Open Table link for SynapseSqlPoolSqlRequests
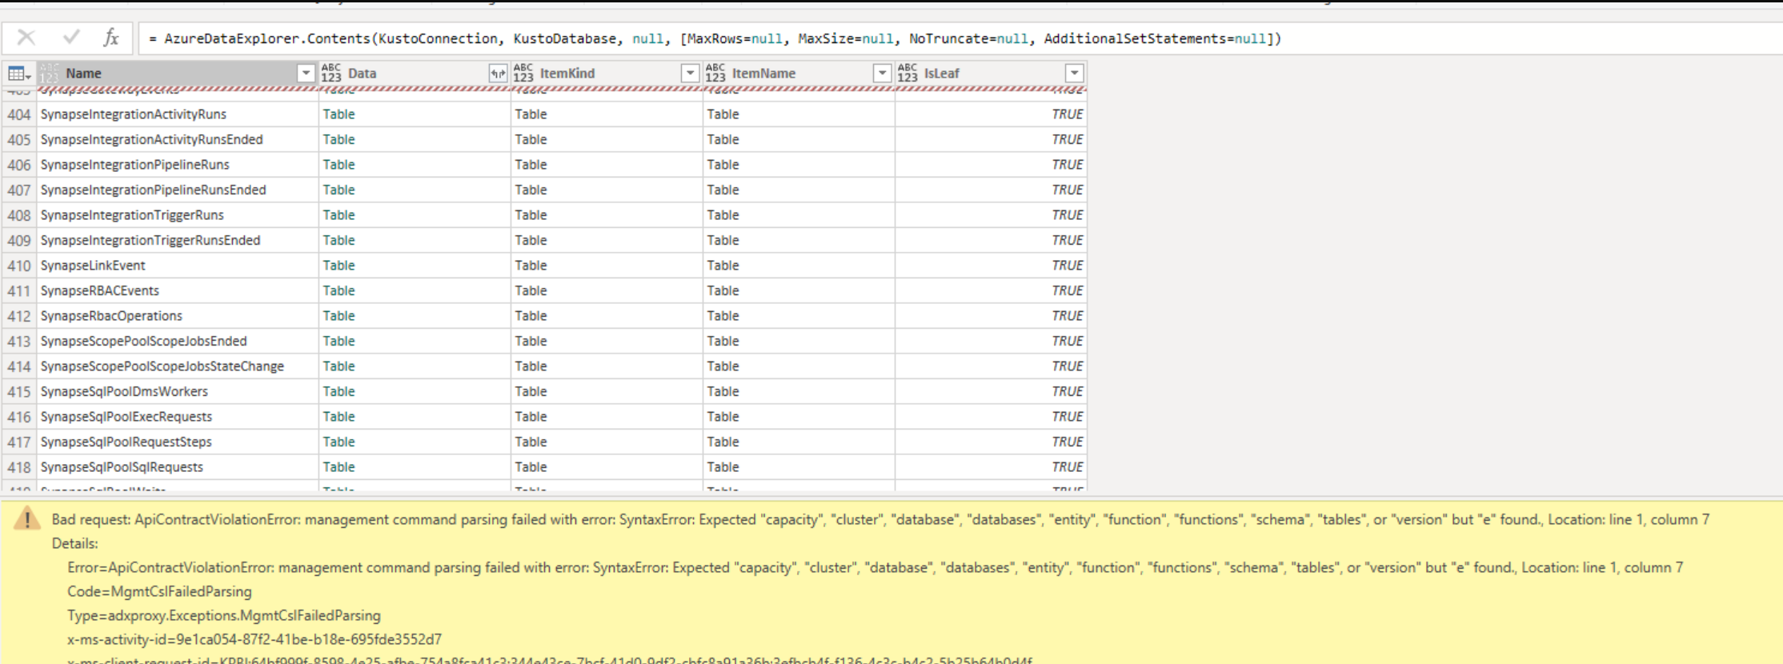Image resolution: width=1783 pixels, height=664 pixels. [x=339, y=467]
